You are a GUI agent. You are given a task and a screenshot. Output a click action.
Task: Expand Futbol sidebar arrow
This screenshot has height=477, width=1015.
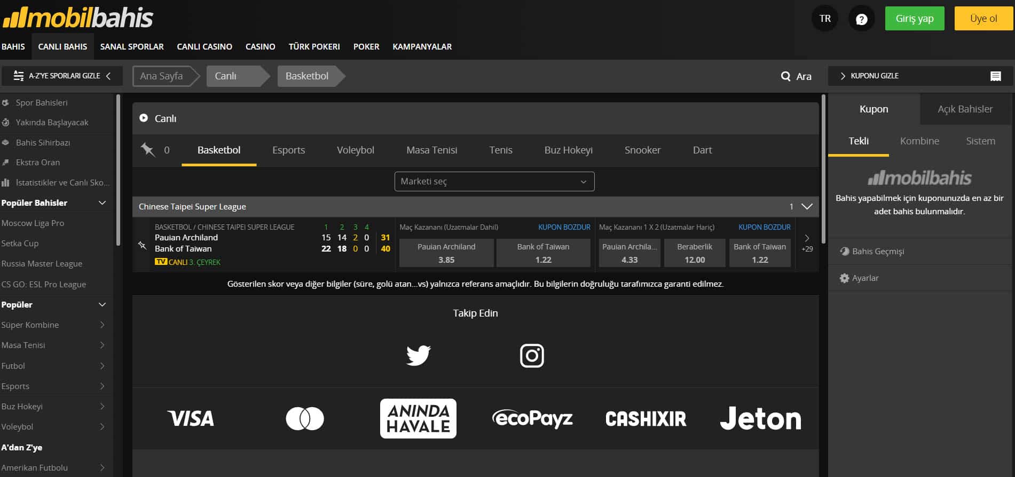point(103,366)
